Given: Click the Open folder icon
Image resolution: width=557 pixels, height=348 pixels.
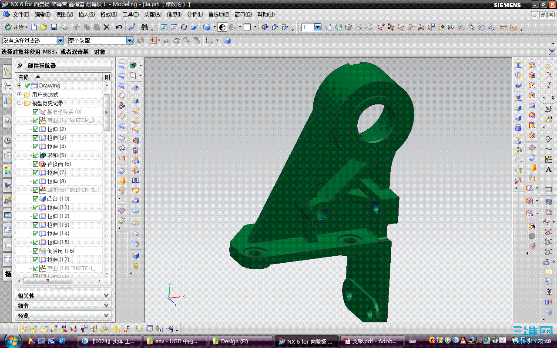Looking at the screenshot, I should tap(44, 27).
